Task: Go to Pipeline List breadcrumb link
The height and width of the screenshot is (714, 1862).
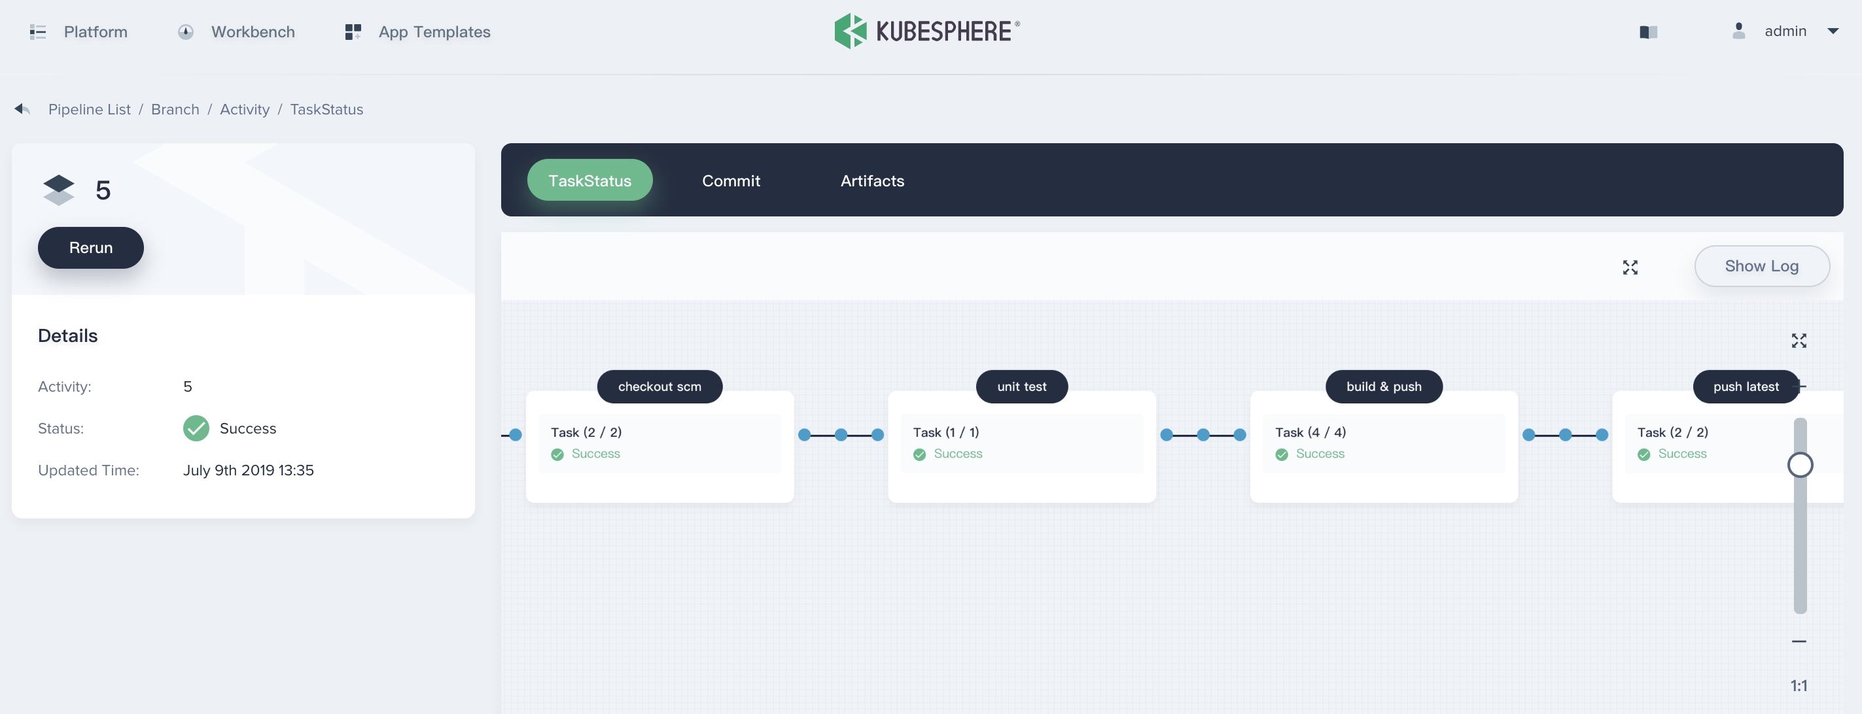Action: [90, 109]
